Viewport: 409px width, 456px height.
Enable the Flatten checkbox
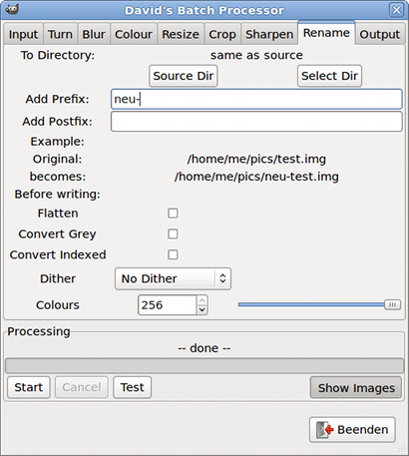[x=173, y=214]
